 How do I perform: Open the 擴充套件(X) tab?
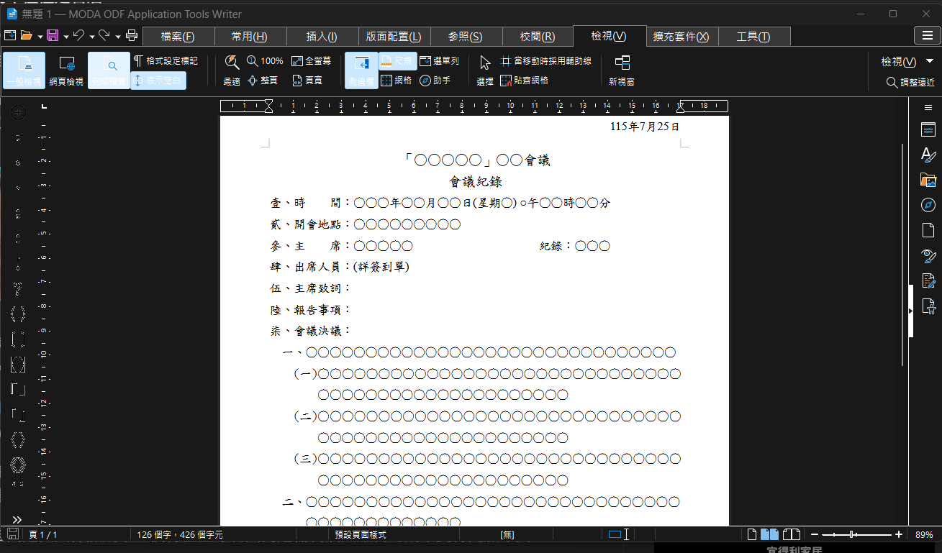point(681,37)
